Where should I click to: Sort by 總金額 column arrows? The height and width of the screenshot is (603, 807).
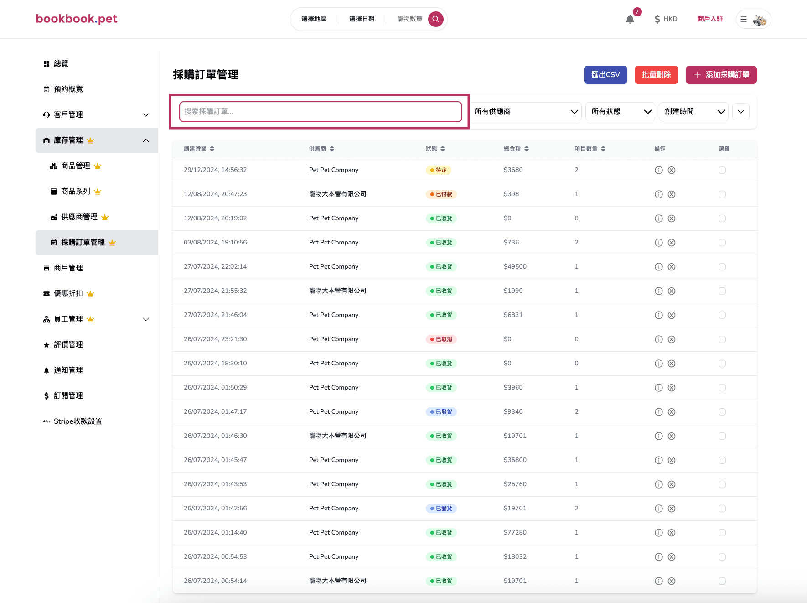(527, 149)
